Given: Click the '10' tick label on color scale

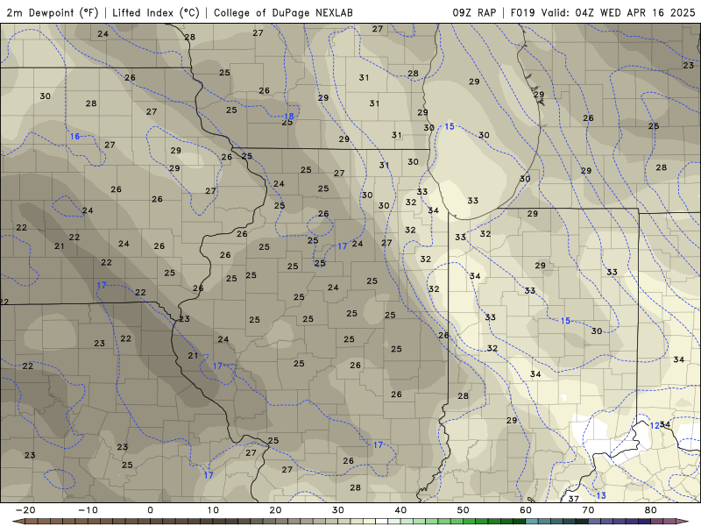Looking at the screenshot, I should click(213, 510).
